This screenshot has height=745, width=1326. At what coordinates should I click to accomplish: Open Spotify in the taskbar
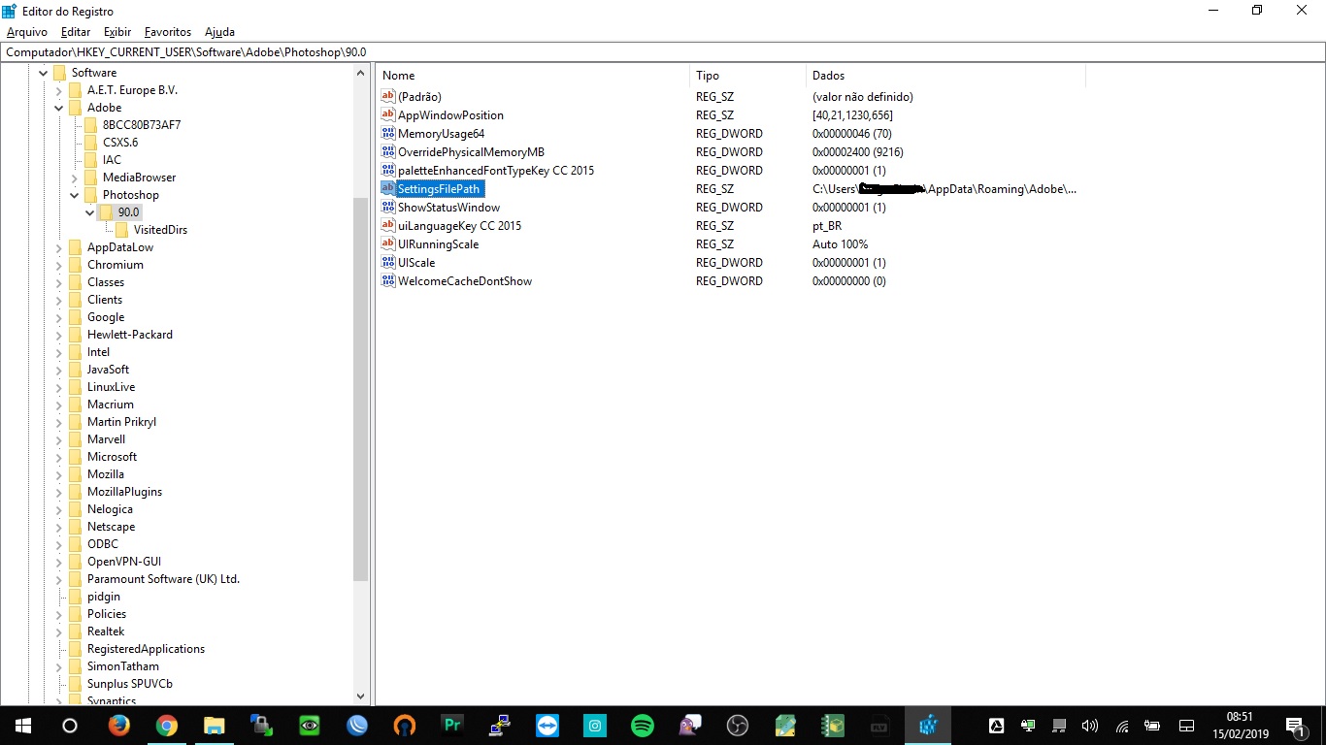(642, 725)
